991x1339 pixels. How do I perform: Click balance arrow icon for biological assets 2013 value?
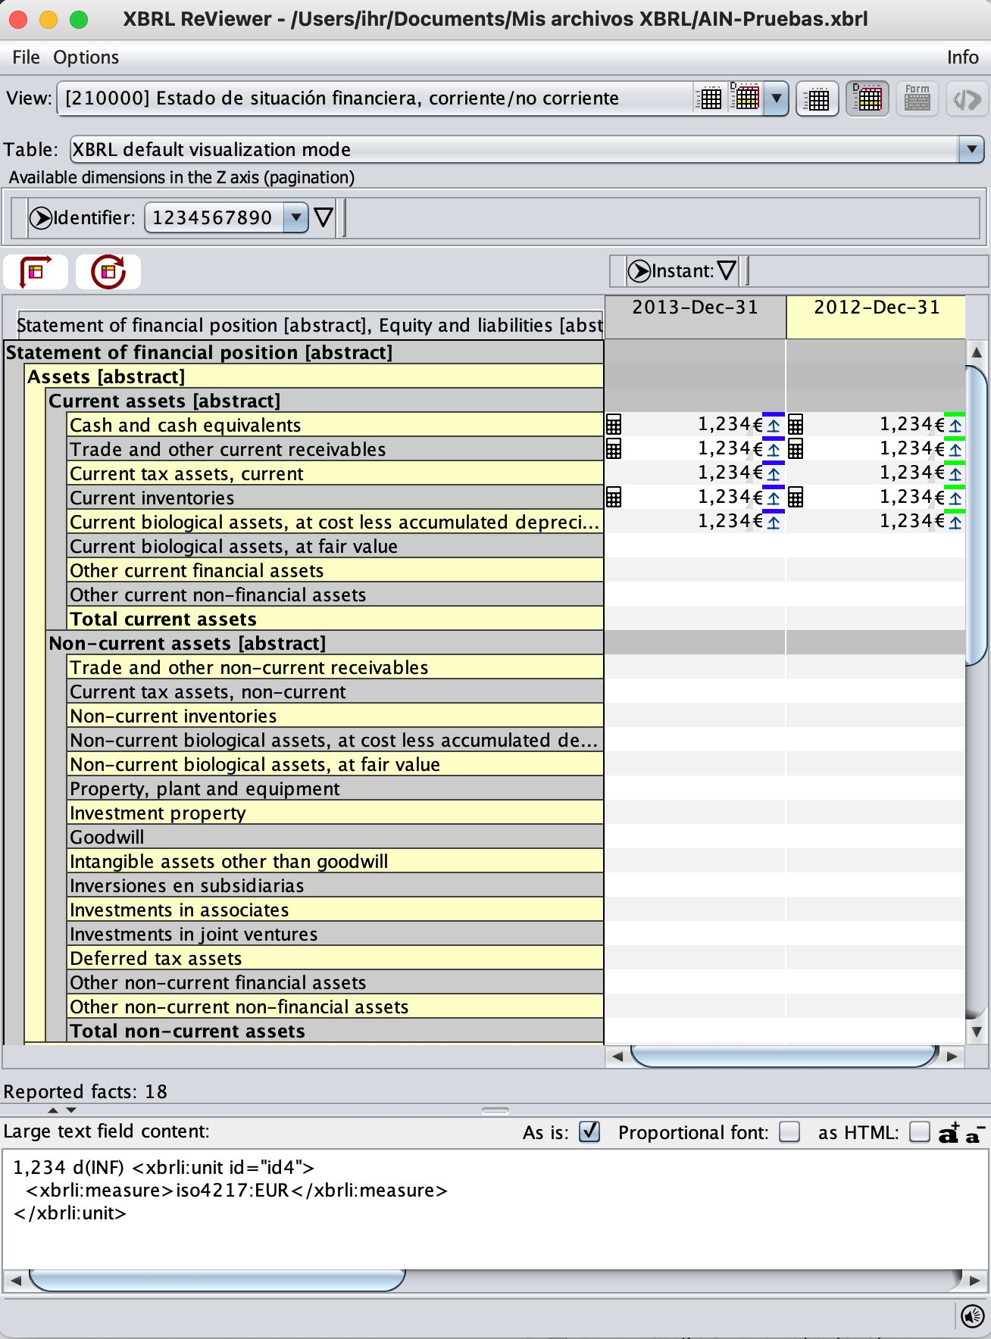coord(773,522)
